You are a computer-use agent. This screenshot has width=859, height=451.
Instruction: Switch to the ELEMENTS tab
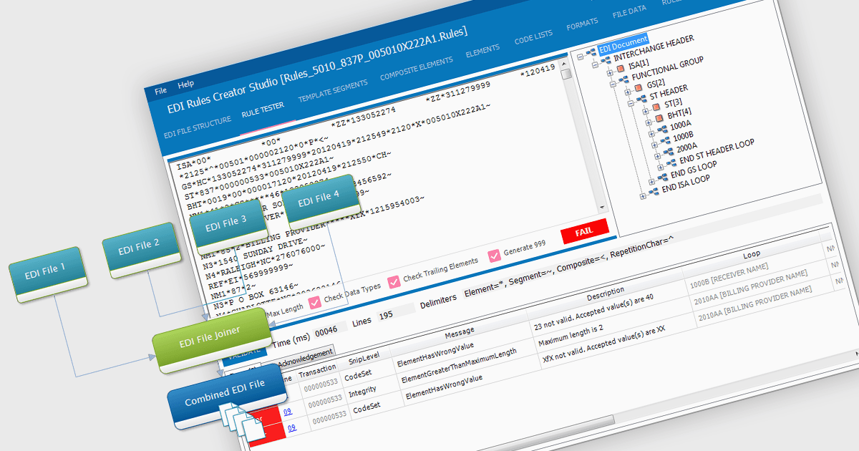(482, 51)
